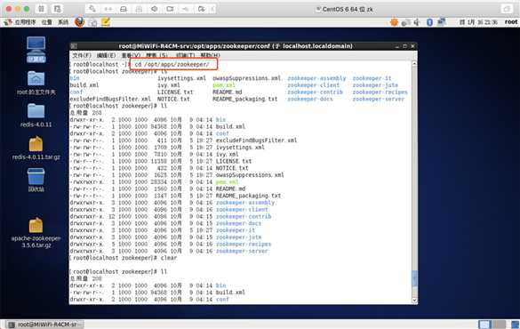The width and height of the screenshot is (520, 329).
Task: Click the USB device icon in VMware toolbar
Action: pos(186,9)
